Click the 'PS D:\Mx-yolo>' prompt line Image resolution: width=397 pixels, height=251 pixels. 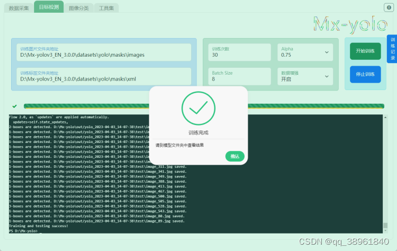tap(23, 231)
